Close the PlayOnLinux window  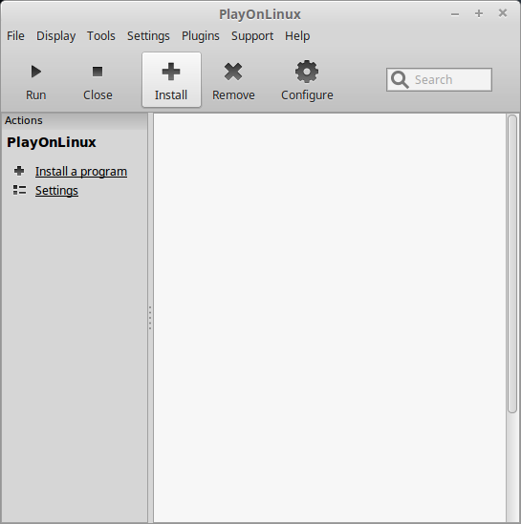[x=503, y=13]
